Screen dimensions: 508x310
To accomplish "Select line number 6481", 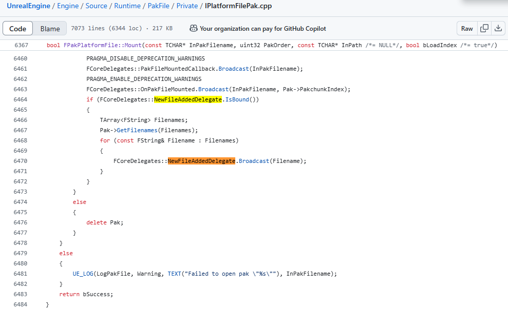I will [x=21, y=274].
